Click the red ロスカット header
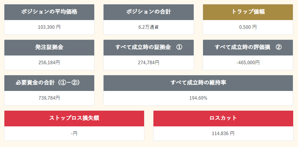Image resolution: width=299 pixels, height=147 pixels. [223, 118]
